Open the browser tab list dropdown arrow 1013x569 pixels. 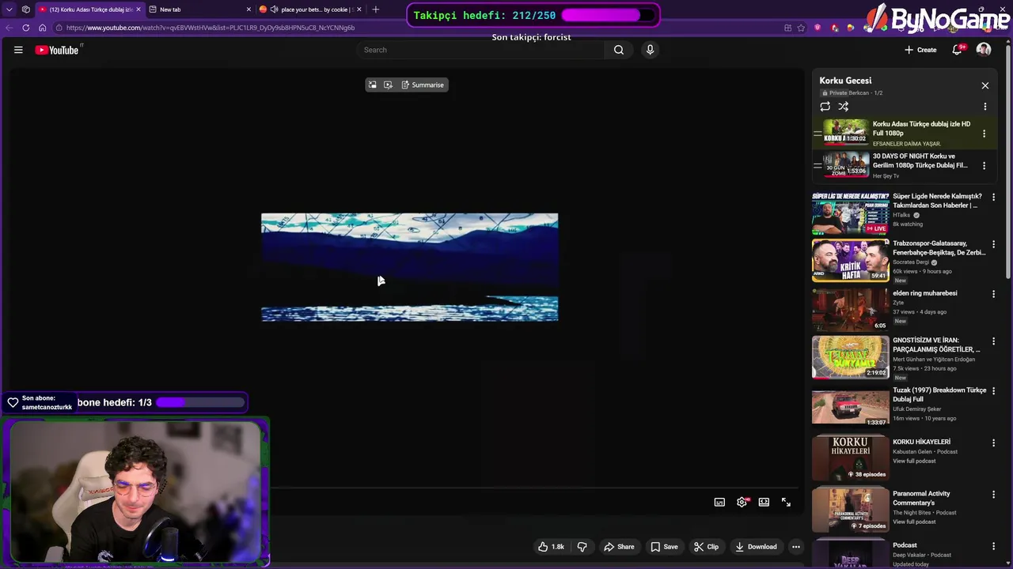9,9
